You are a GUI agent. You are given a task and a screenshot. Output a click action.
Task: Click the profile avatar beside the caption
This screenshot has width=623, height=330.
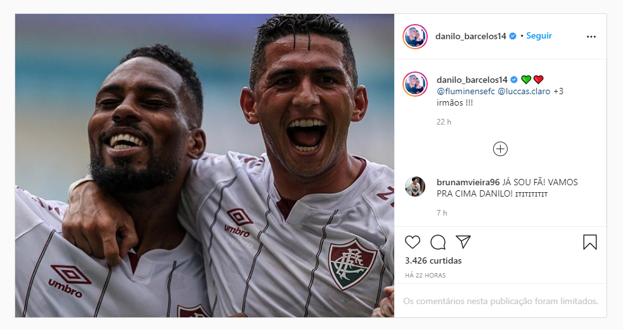415,84
